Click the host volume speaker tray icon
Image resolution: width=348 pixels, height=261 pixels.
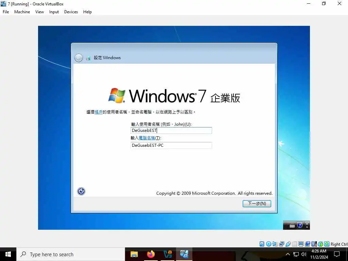(x=304, y=254)
